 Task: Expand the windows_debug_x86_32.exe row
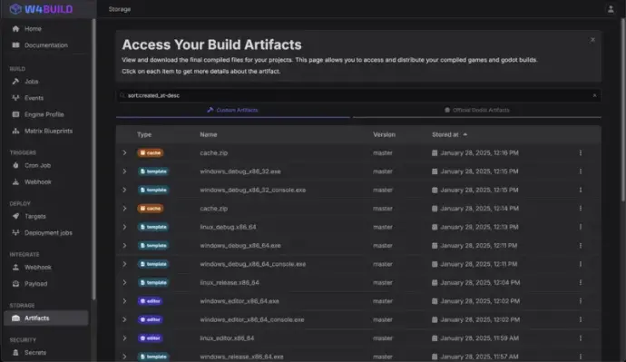coord(124,171)
